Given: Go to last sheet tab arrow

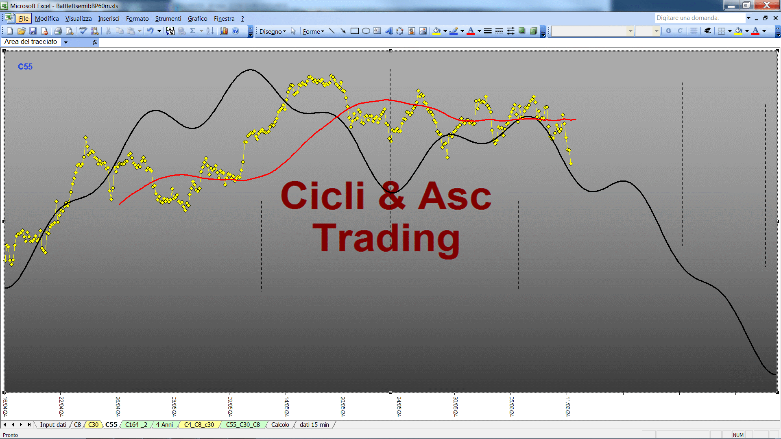Looking at the screenshot, I should (x=29, y=425).
